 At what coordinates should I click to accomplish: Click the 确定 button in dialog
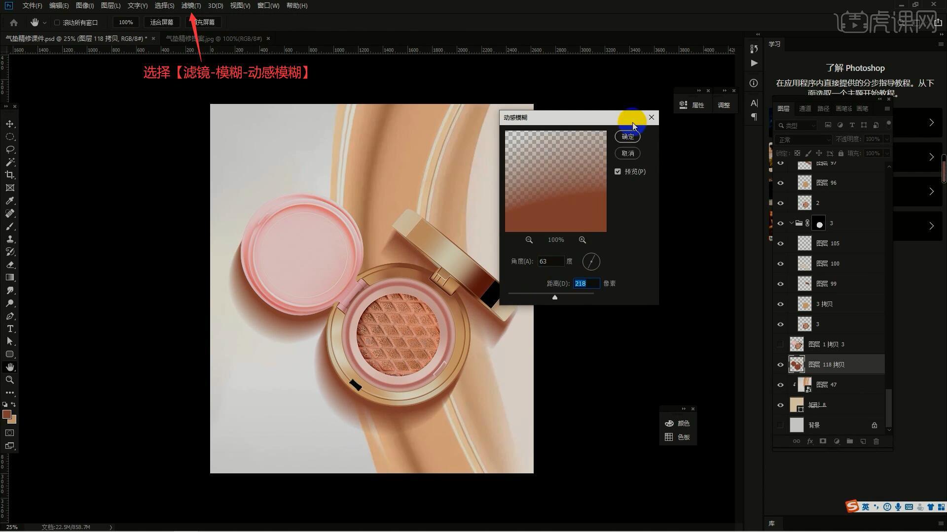coord(627,136)
